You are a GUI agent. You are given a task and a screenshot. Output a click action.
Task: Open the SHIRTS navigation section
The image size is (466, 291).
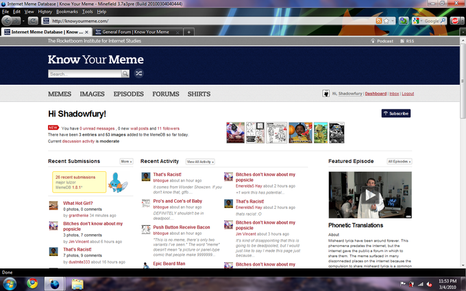click(x=199, y=94)
